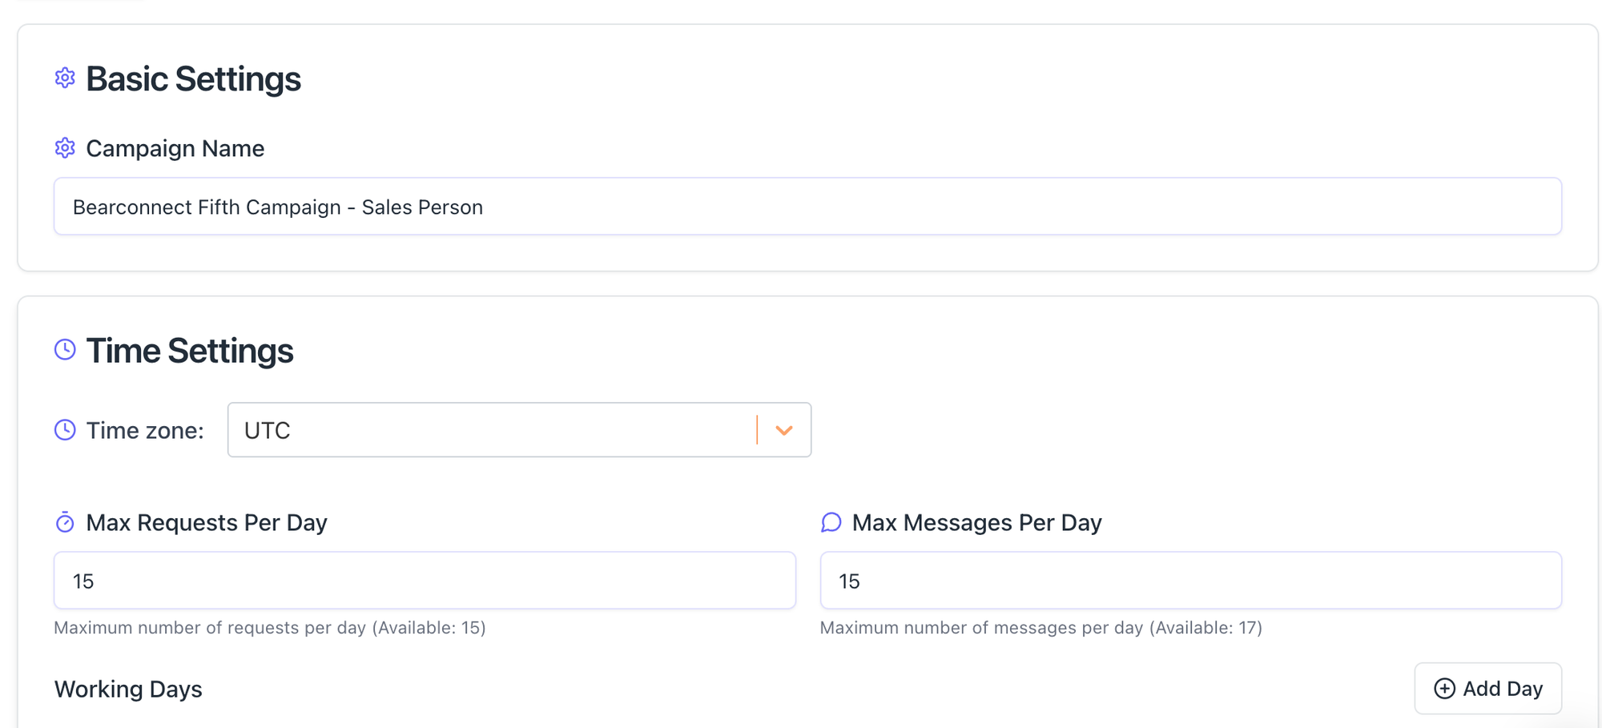Click the chat bubble icon by Max Messages

point(831,523)
